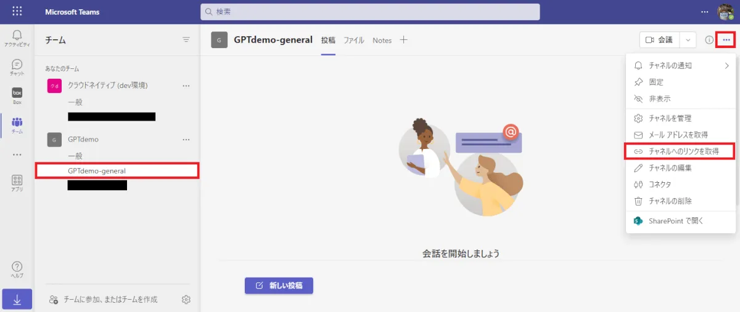Select the GPTdemo-general channel in list
This screenshot has width=740, height=312.
[117, 170]
